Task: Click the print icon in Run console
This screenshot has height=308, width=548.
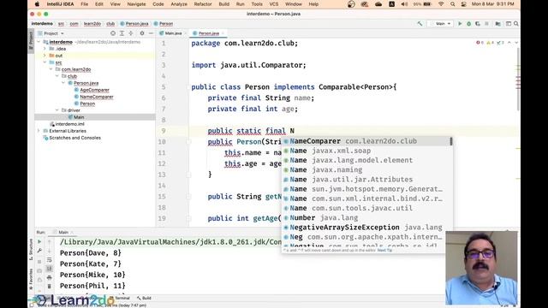Action: tap(50, 277)
